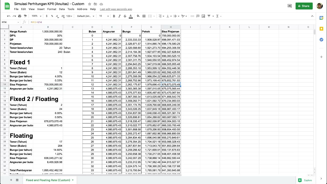Click the undo arrow in toolbar
The height and width of the screenshot is (184, 327).
tap(9, 16)
